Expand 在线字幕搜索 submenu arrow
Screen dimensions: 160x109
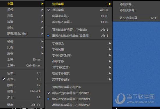110,73
